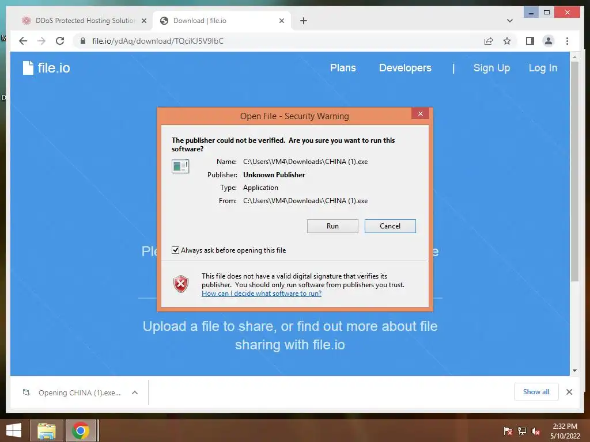The image size is (590, 442).
Task: Click the Chrome back arrow
Action: click(23, 41)
